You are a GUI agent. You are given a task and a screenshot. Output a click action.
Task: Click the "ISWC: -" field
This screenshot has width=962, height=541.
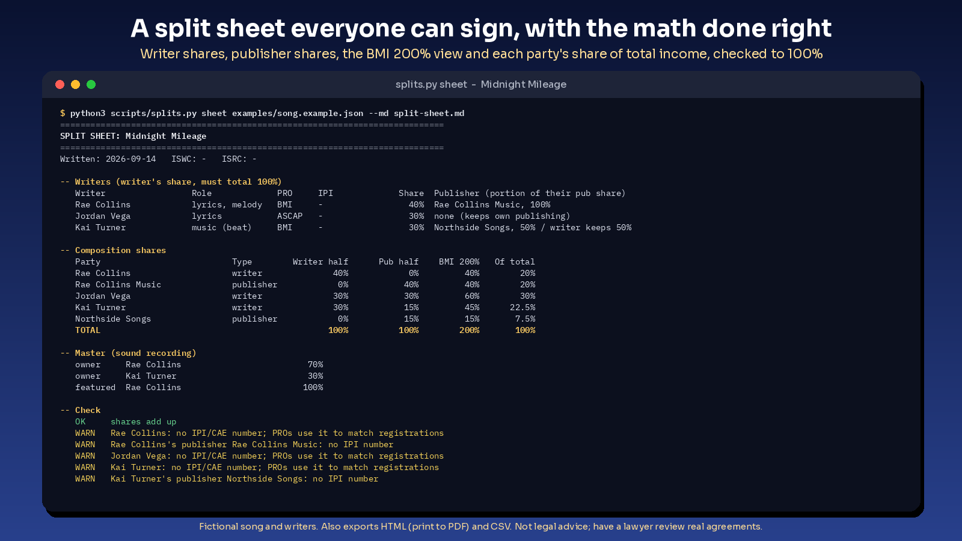coord(189,159)
